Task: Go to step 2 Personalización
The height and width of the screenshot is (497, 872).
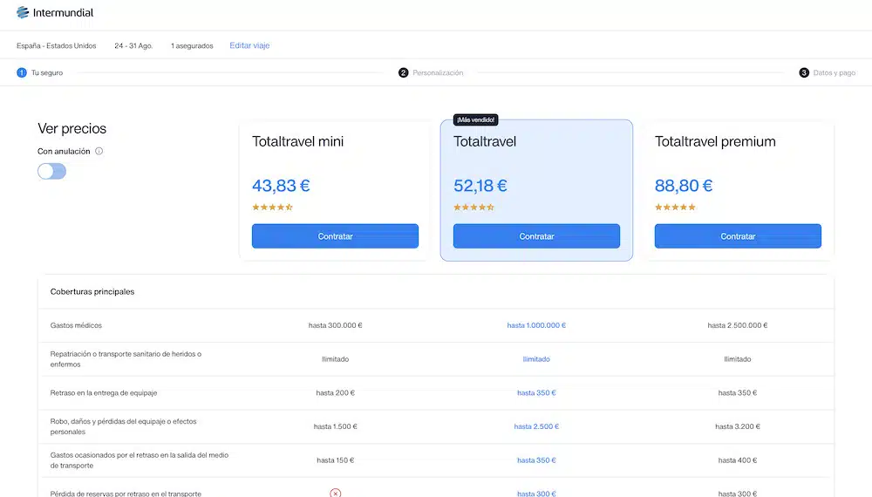Action: [x=431, y=73]
